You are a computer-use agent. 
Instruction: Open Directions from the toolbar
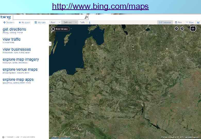point(9,22)
